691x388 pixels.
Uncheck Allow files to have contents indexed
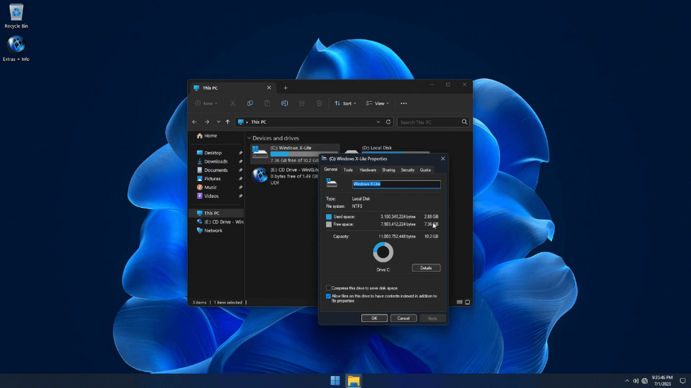[329, 296]
